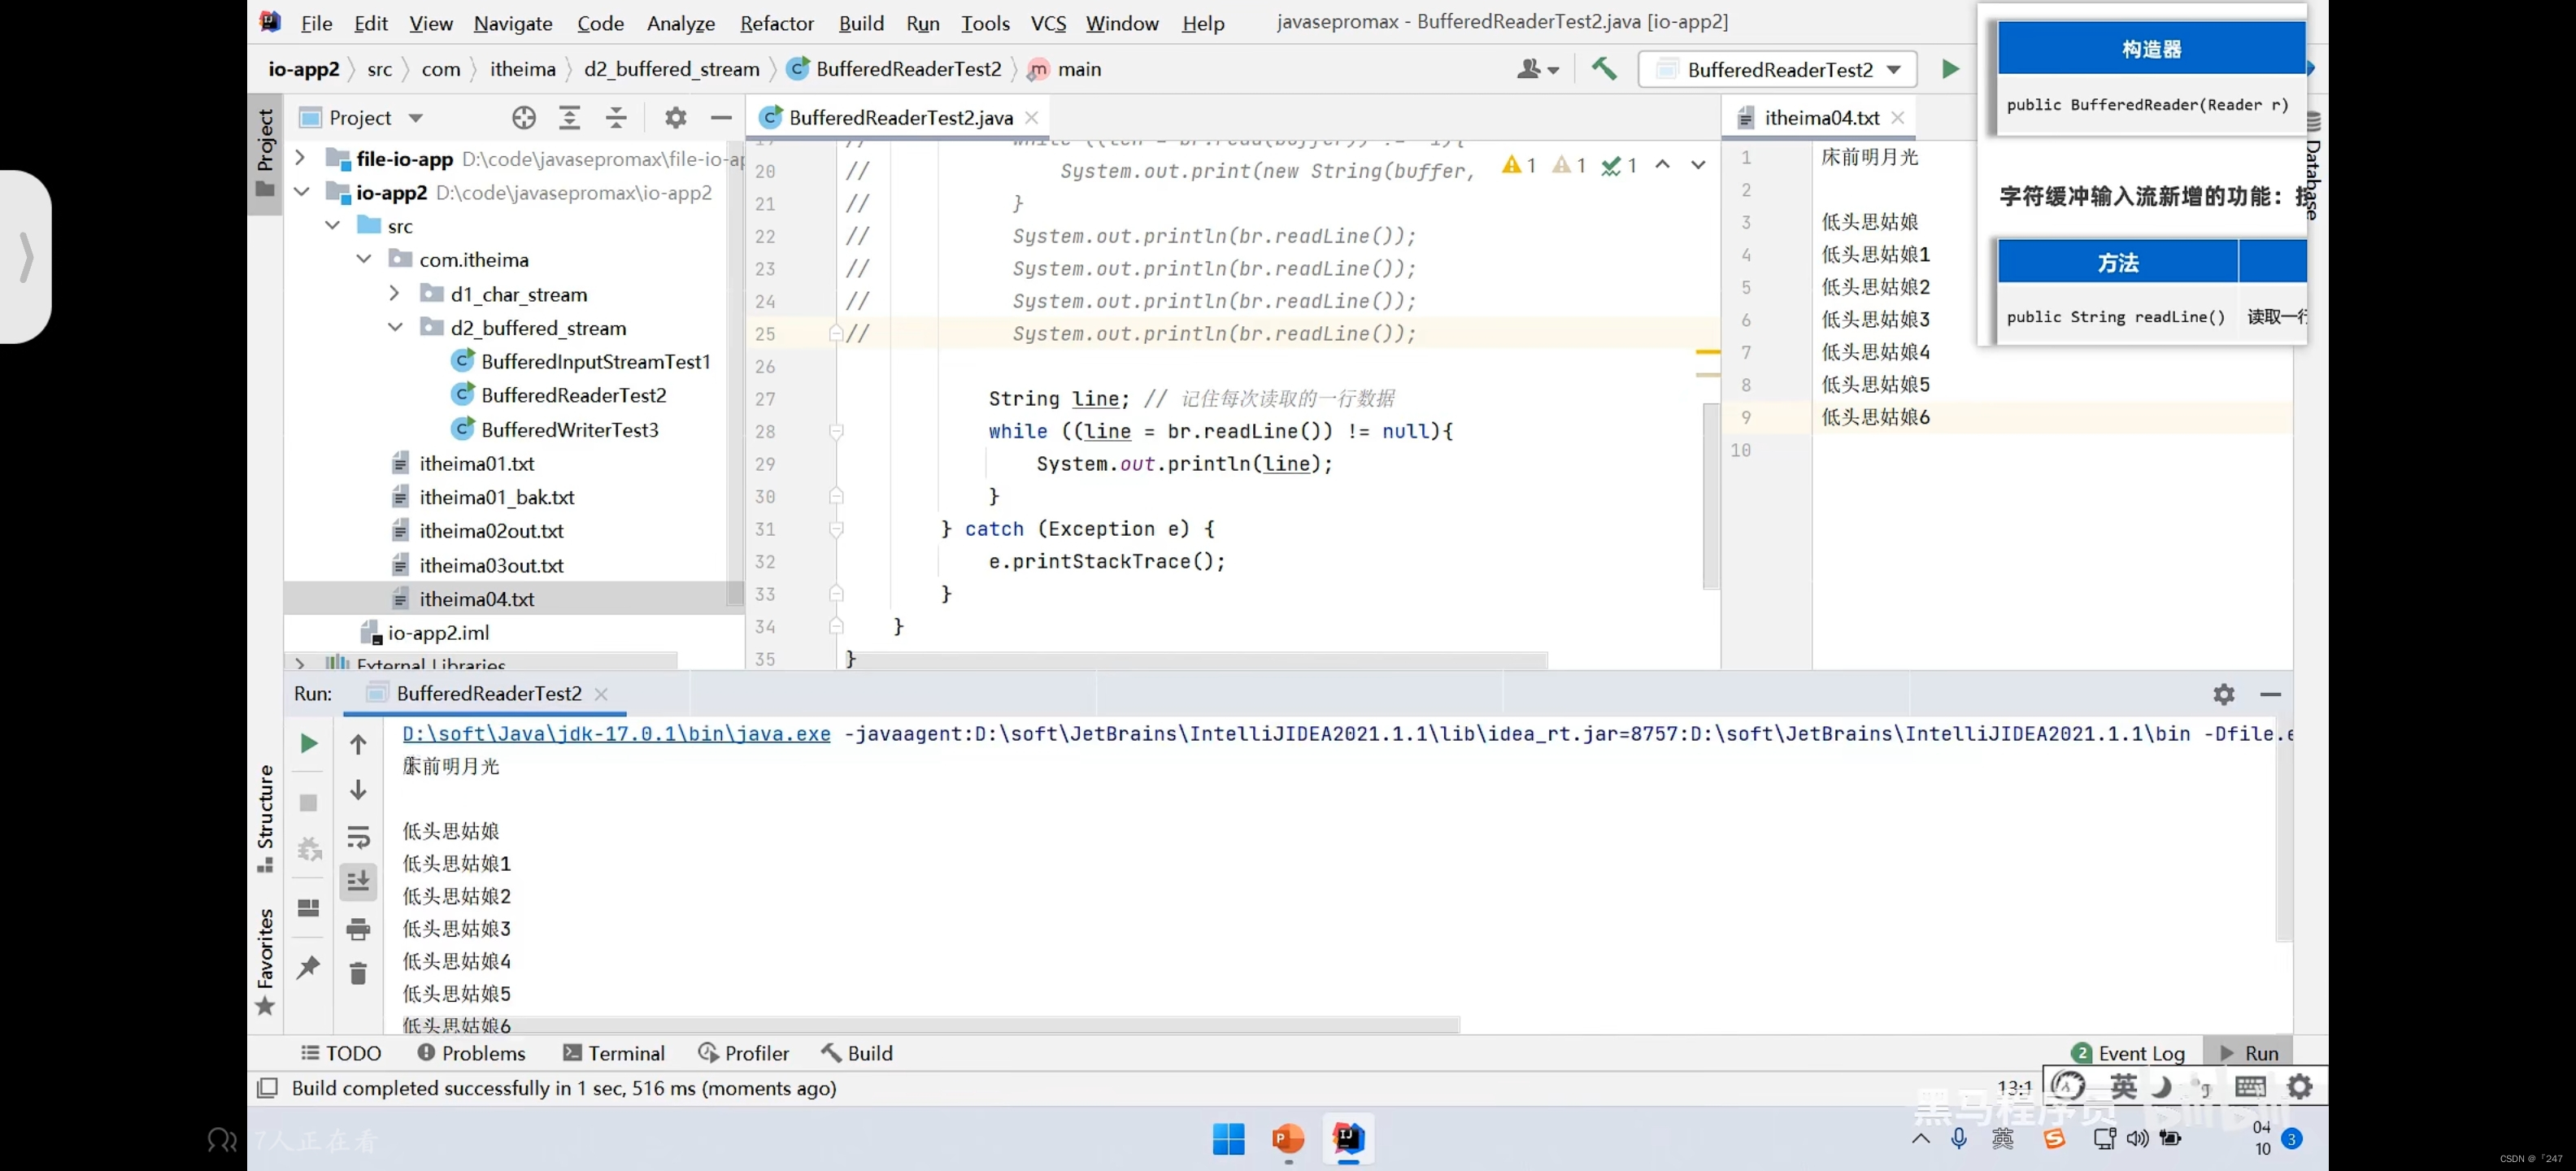Toggle Database tool window on right edge
The image size is (2576, 1171).
pos(2313,166)
